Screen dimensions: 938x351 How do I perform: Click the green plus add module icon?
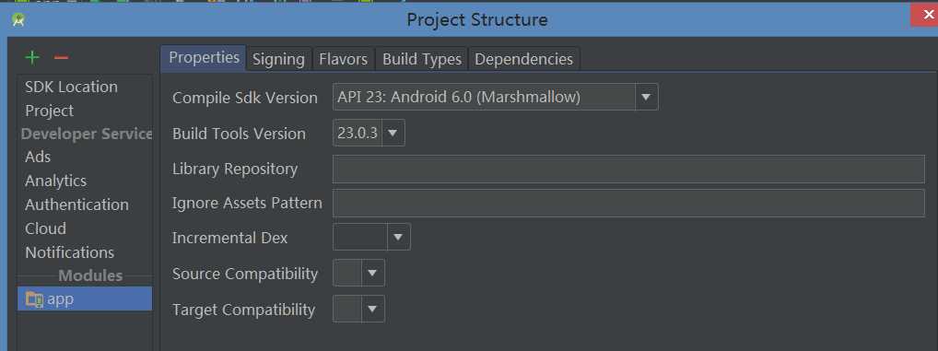(x=31, y=58)
